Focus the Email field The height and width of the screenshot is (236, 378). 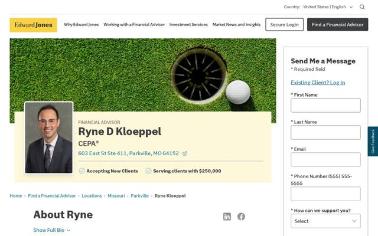click(x=325, y=160)
